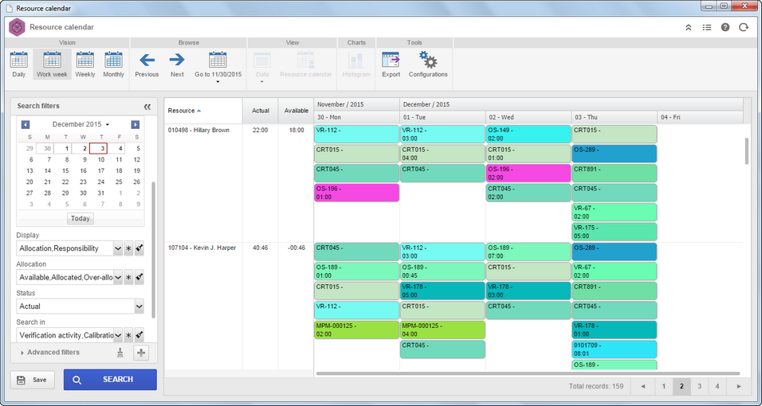Click the blue OS-289 block for Hillary Brown

pos(615,154)
